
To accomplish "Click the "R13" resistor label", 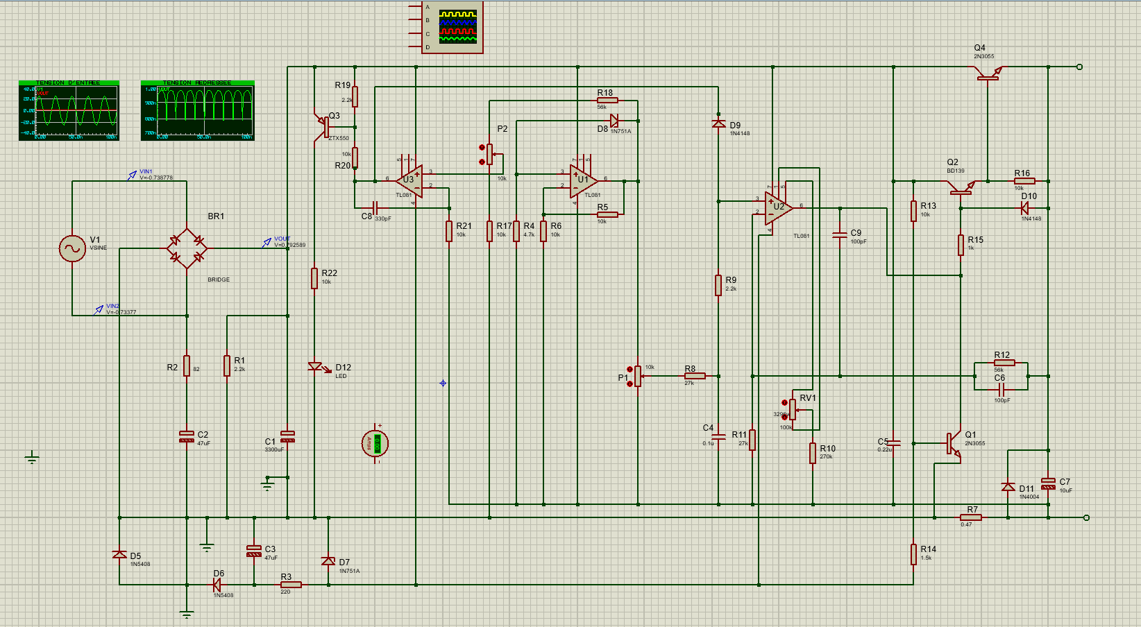I will point(928,206).
